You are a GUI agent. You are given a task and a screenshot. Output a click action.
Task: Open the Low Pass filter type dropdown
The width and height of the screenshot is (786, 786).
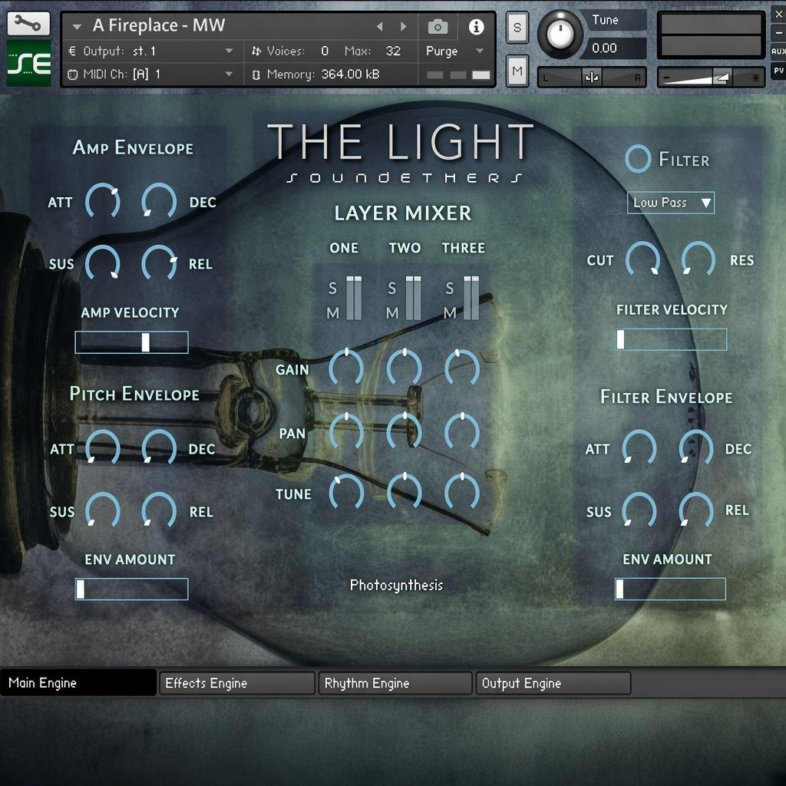(670, 203)
